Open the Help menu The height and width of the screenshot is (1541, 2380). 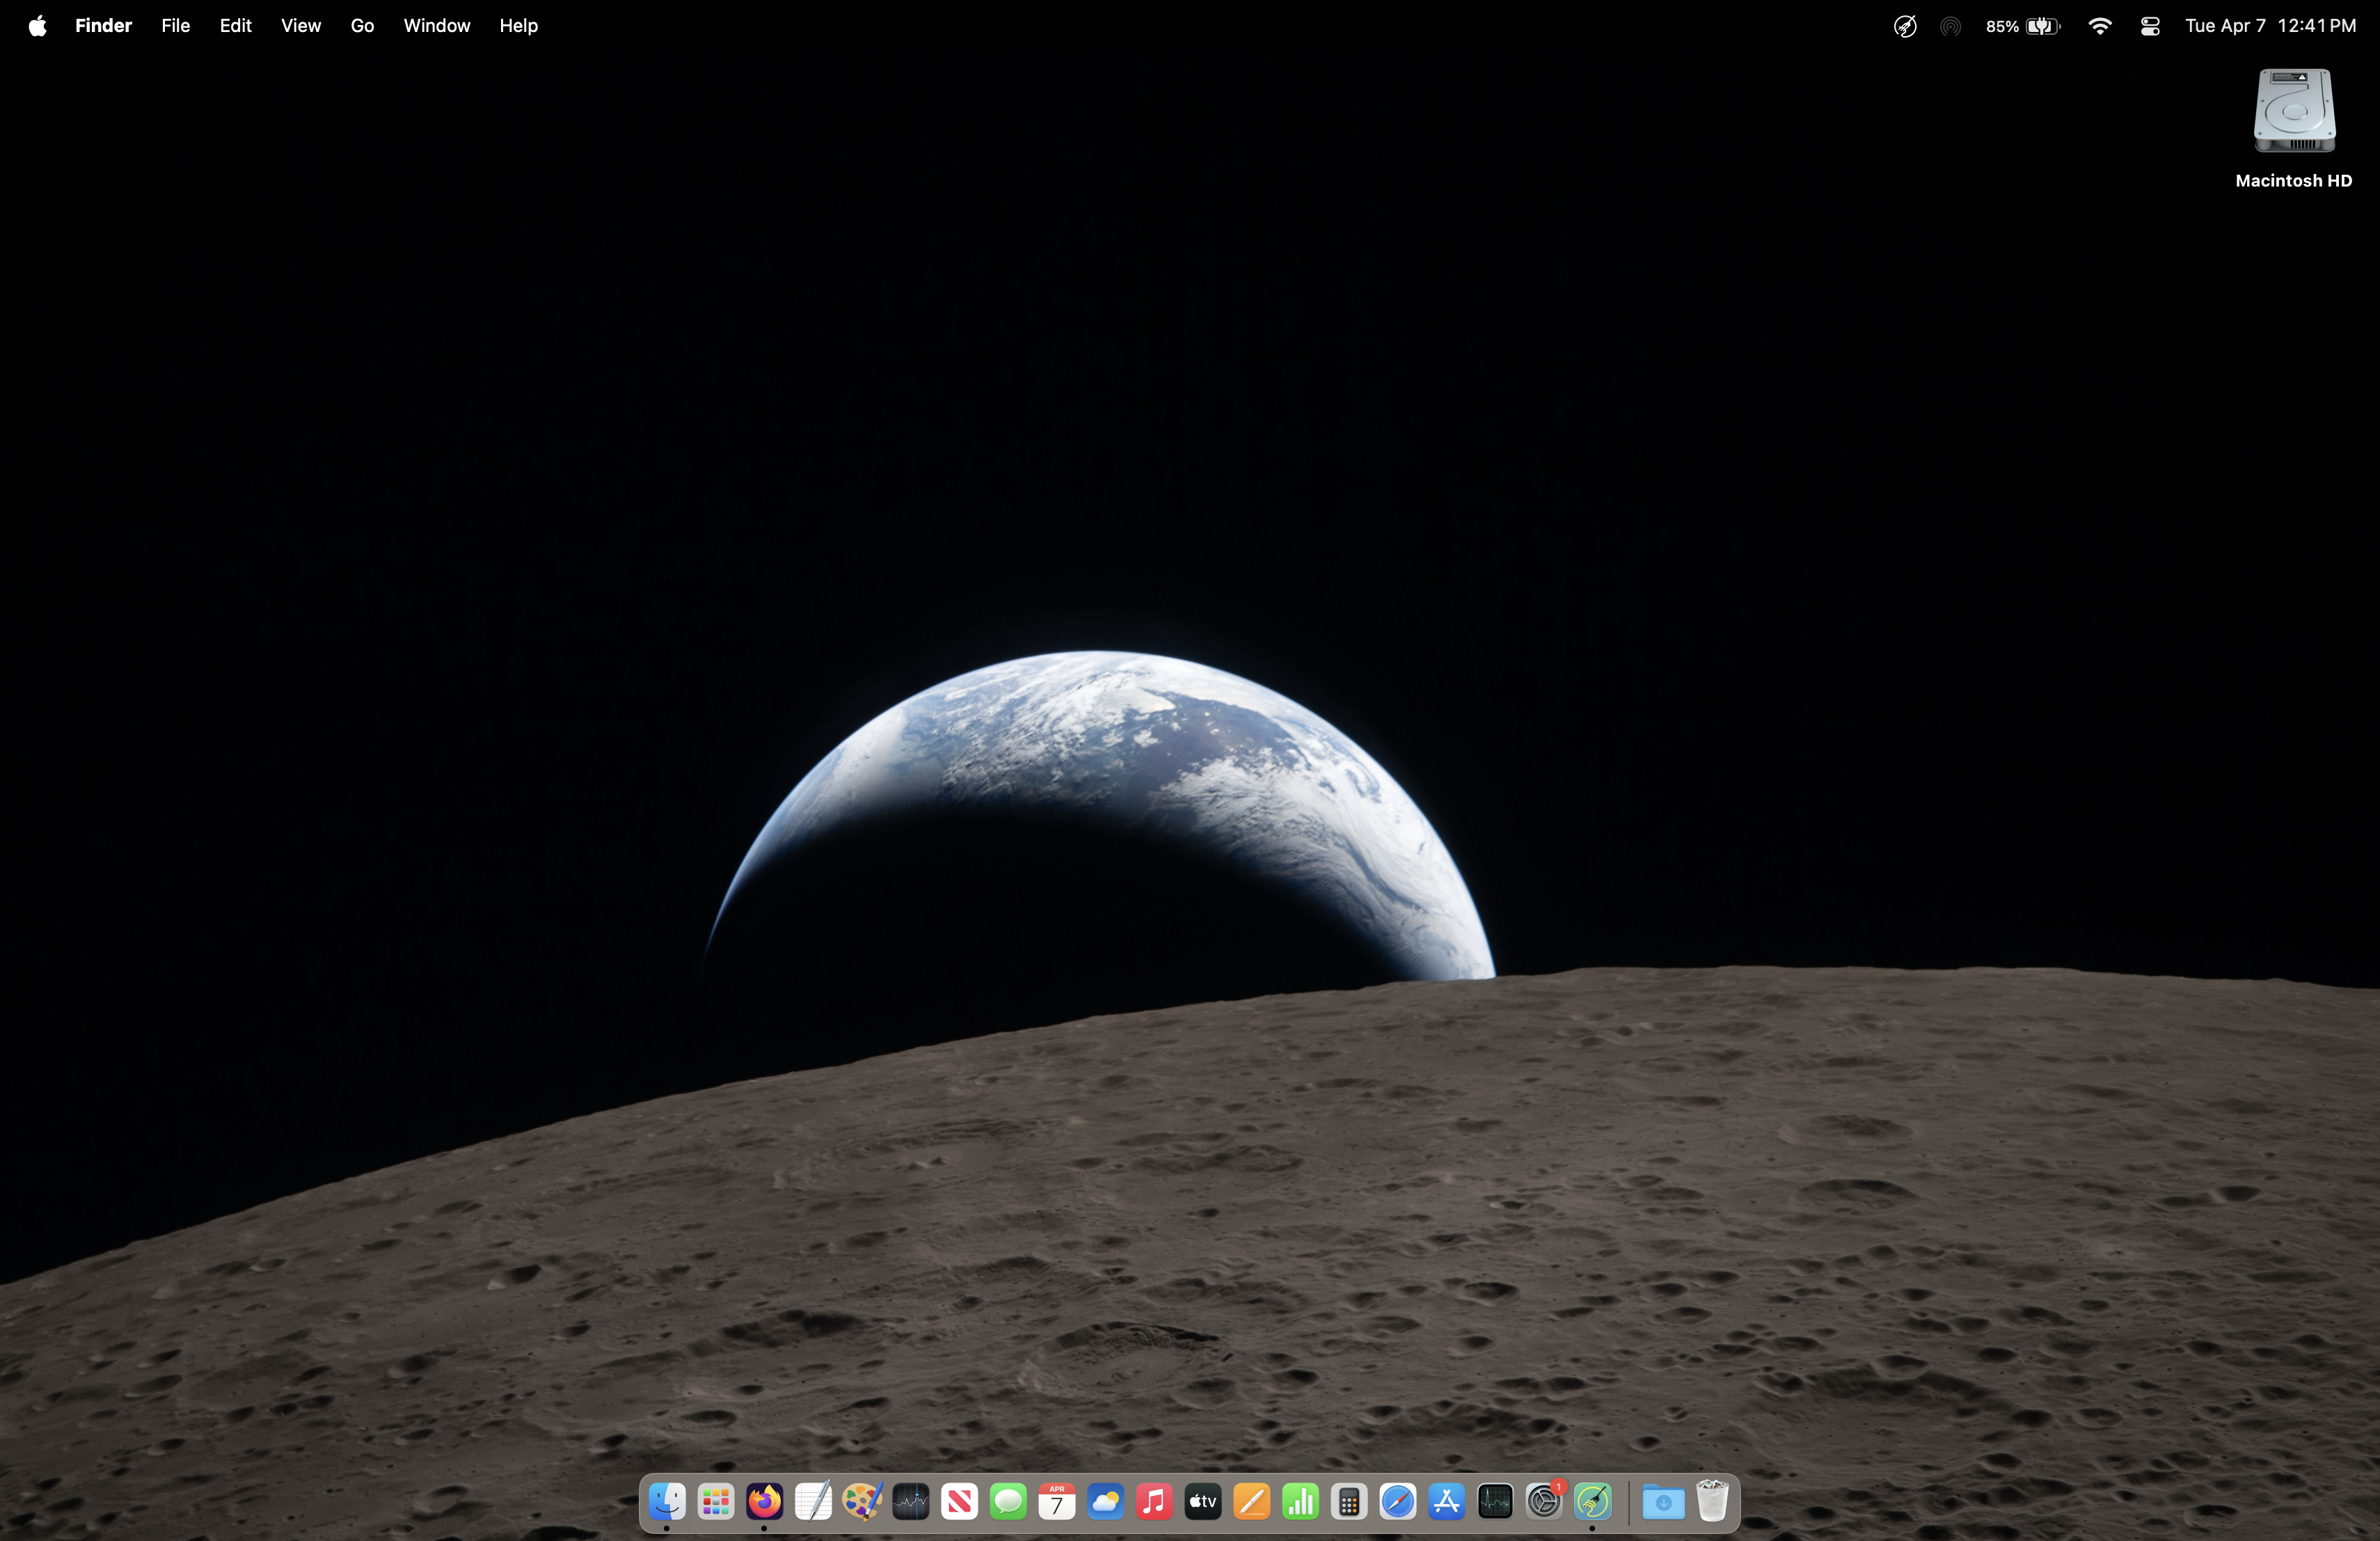point(519,26)
